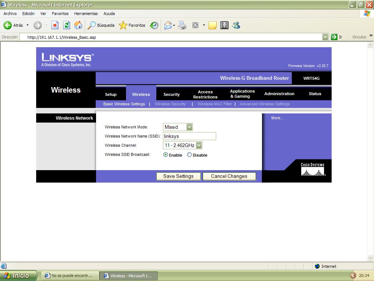Viewport: 374px width, 281px height.
Task: Switch to the Setup tab
Action: pos(111,94)
